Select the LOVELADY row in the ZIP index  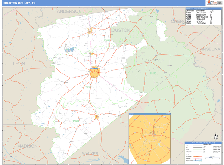tap(203, 23)
